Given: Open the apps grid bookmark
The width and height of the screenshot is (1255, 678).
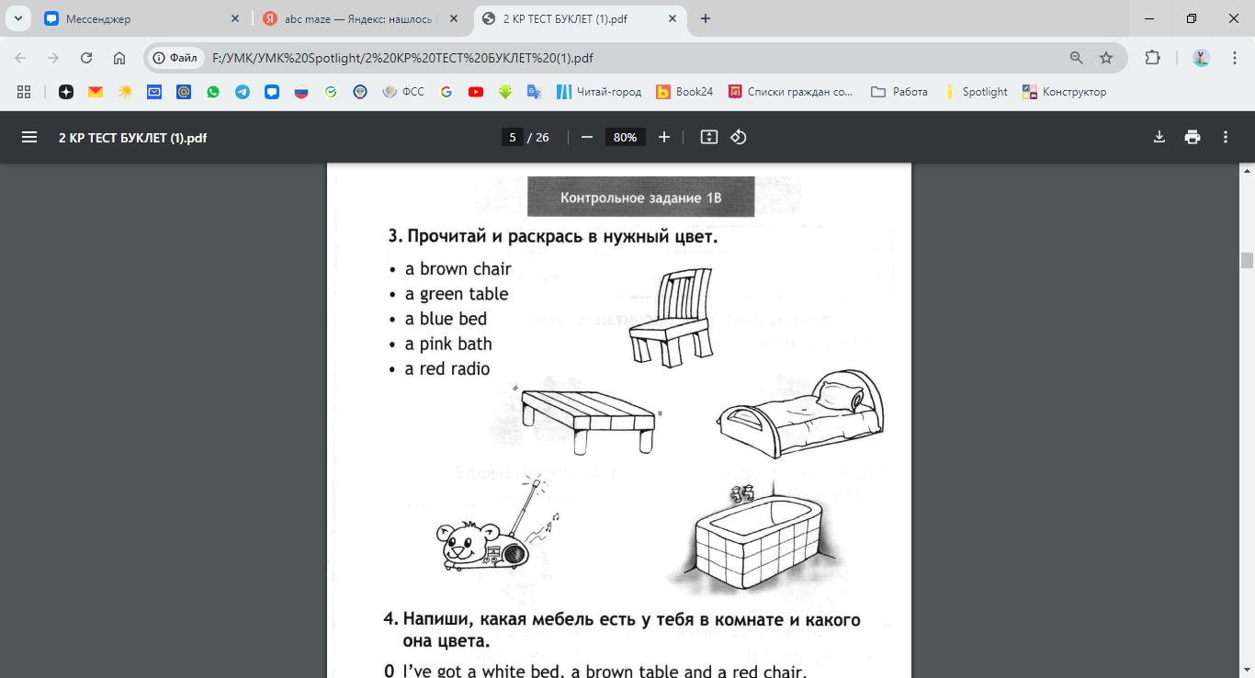Looking at the screenshot, I should [24, 92].
